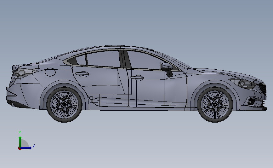This screenshot has height=168, width=273.
Task: Click the red origin point of the triad
Action: pos(20,148)
